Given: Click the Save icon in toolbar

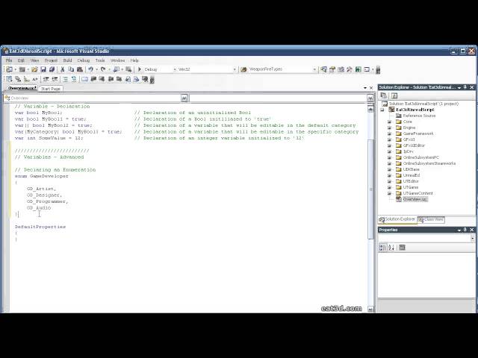Looking at the screenshot, I should coord(43,69).
